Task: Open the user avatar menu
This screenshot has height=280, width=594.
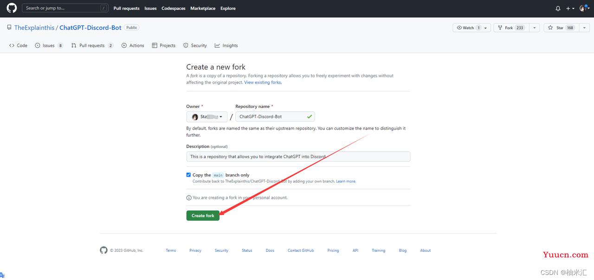Action: [584, 8]
